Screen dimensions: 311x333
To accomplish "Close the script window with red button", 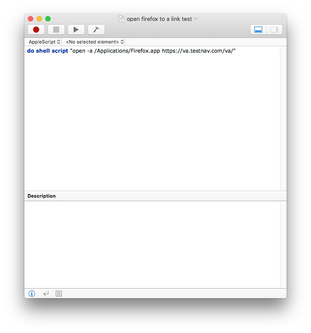I will [30, 19].
